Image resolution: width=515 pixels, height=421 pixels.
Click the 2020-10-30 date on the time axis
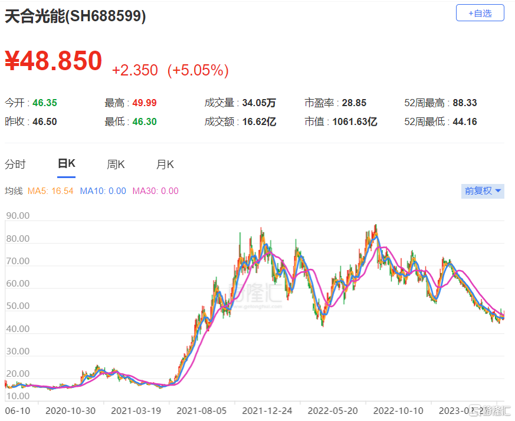71,411
